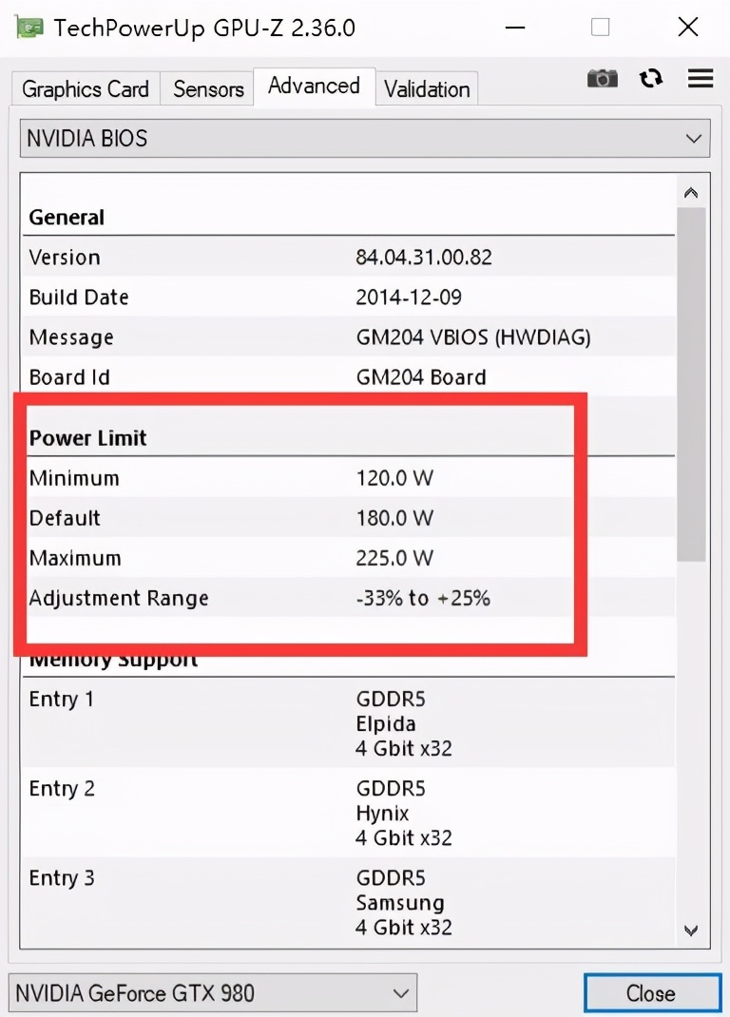This screenshot has height=1017, width=730.
Task: Maximize the GPU-Z window
Action: click(x=600, y=28)
